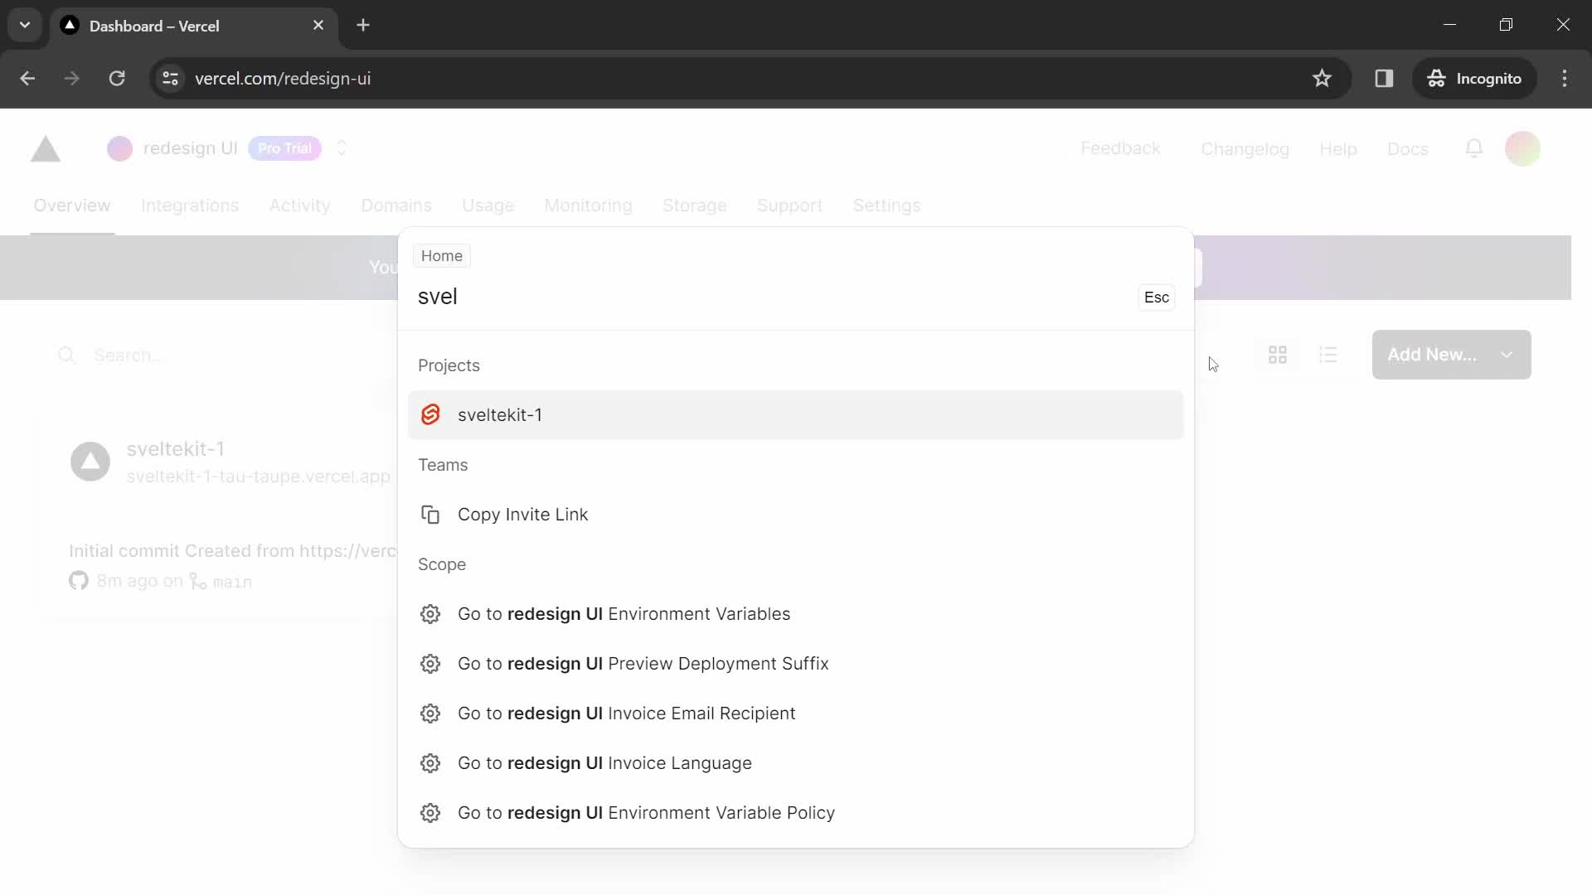Go to redesign UI Invoice Language setting

tap(606, 762)
